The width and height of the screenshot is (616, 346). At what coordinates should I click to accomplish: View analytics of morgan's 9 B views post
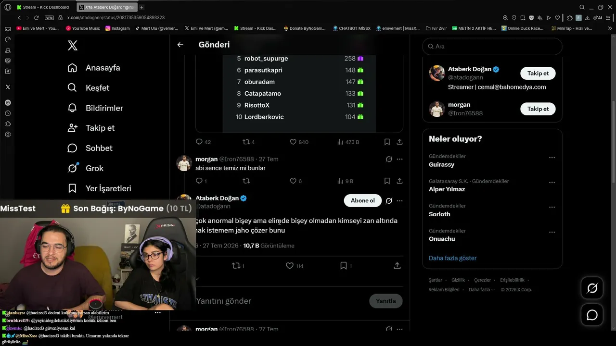point(340,181)
